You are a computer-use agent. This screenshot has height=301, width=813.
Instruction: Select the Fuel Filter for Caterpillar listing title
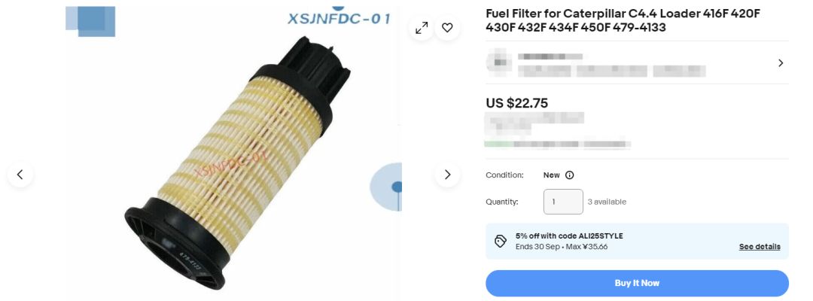623,21
